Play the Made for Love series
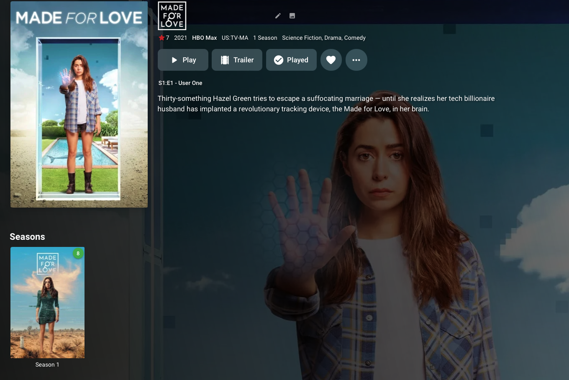 pyautogui.click(x=183, y=60)
